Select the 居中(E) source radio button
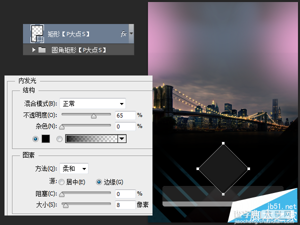The image size is (300, 225). [61, 182]
